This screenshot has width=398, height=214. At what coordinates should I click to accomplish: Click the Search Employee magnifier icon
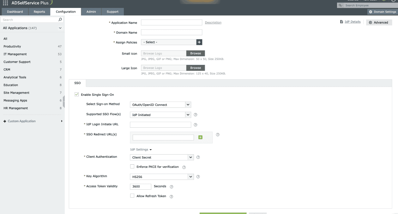coord(341,5)
